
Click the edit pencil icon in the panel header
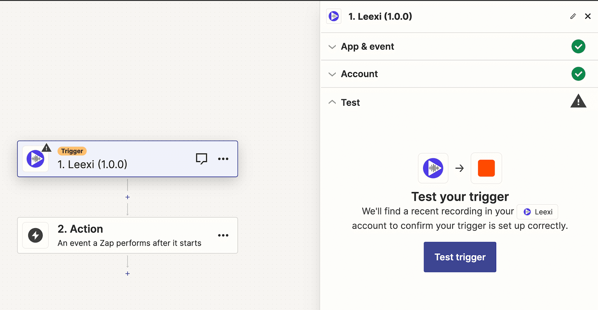[x=573, y=16]
